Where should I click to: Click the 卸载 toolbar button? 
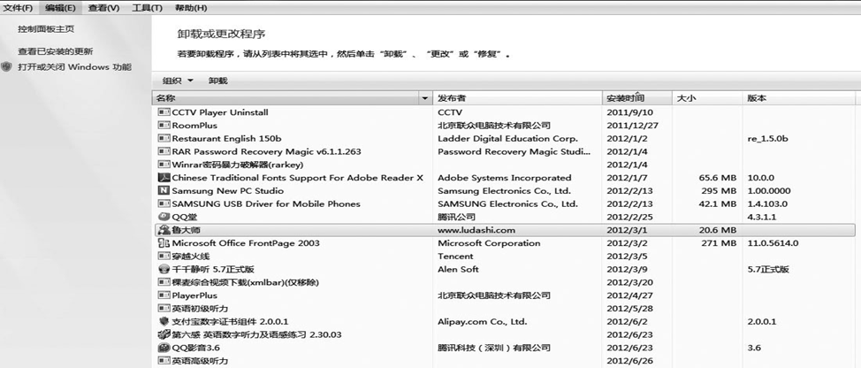tap(218, 80)
